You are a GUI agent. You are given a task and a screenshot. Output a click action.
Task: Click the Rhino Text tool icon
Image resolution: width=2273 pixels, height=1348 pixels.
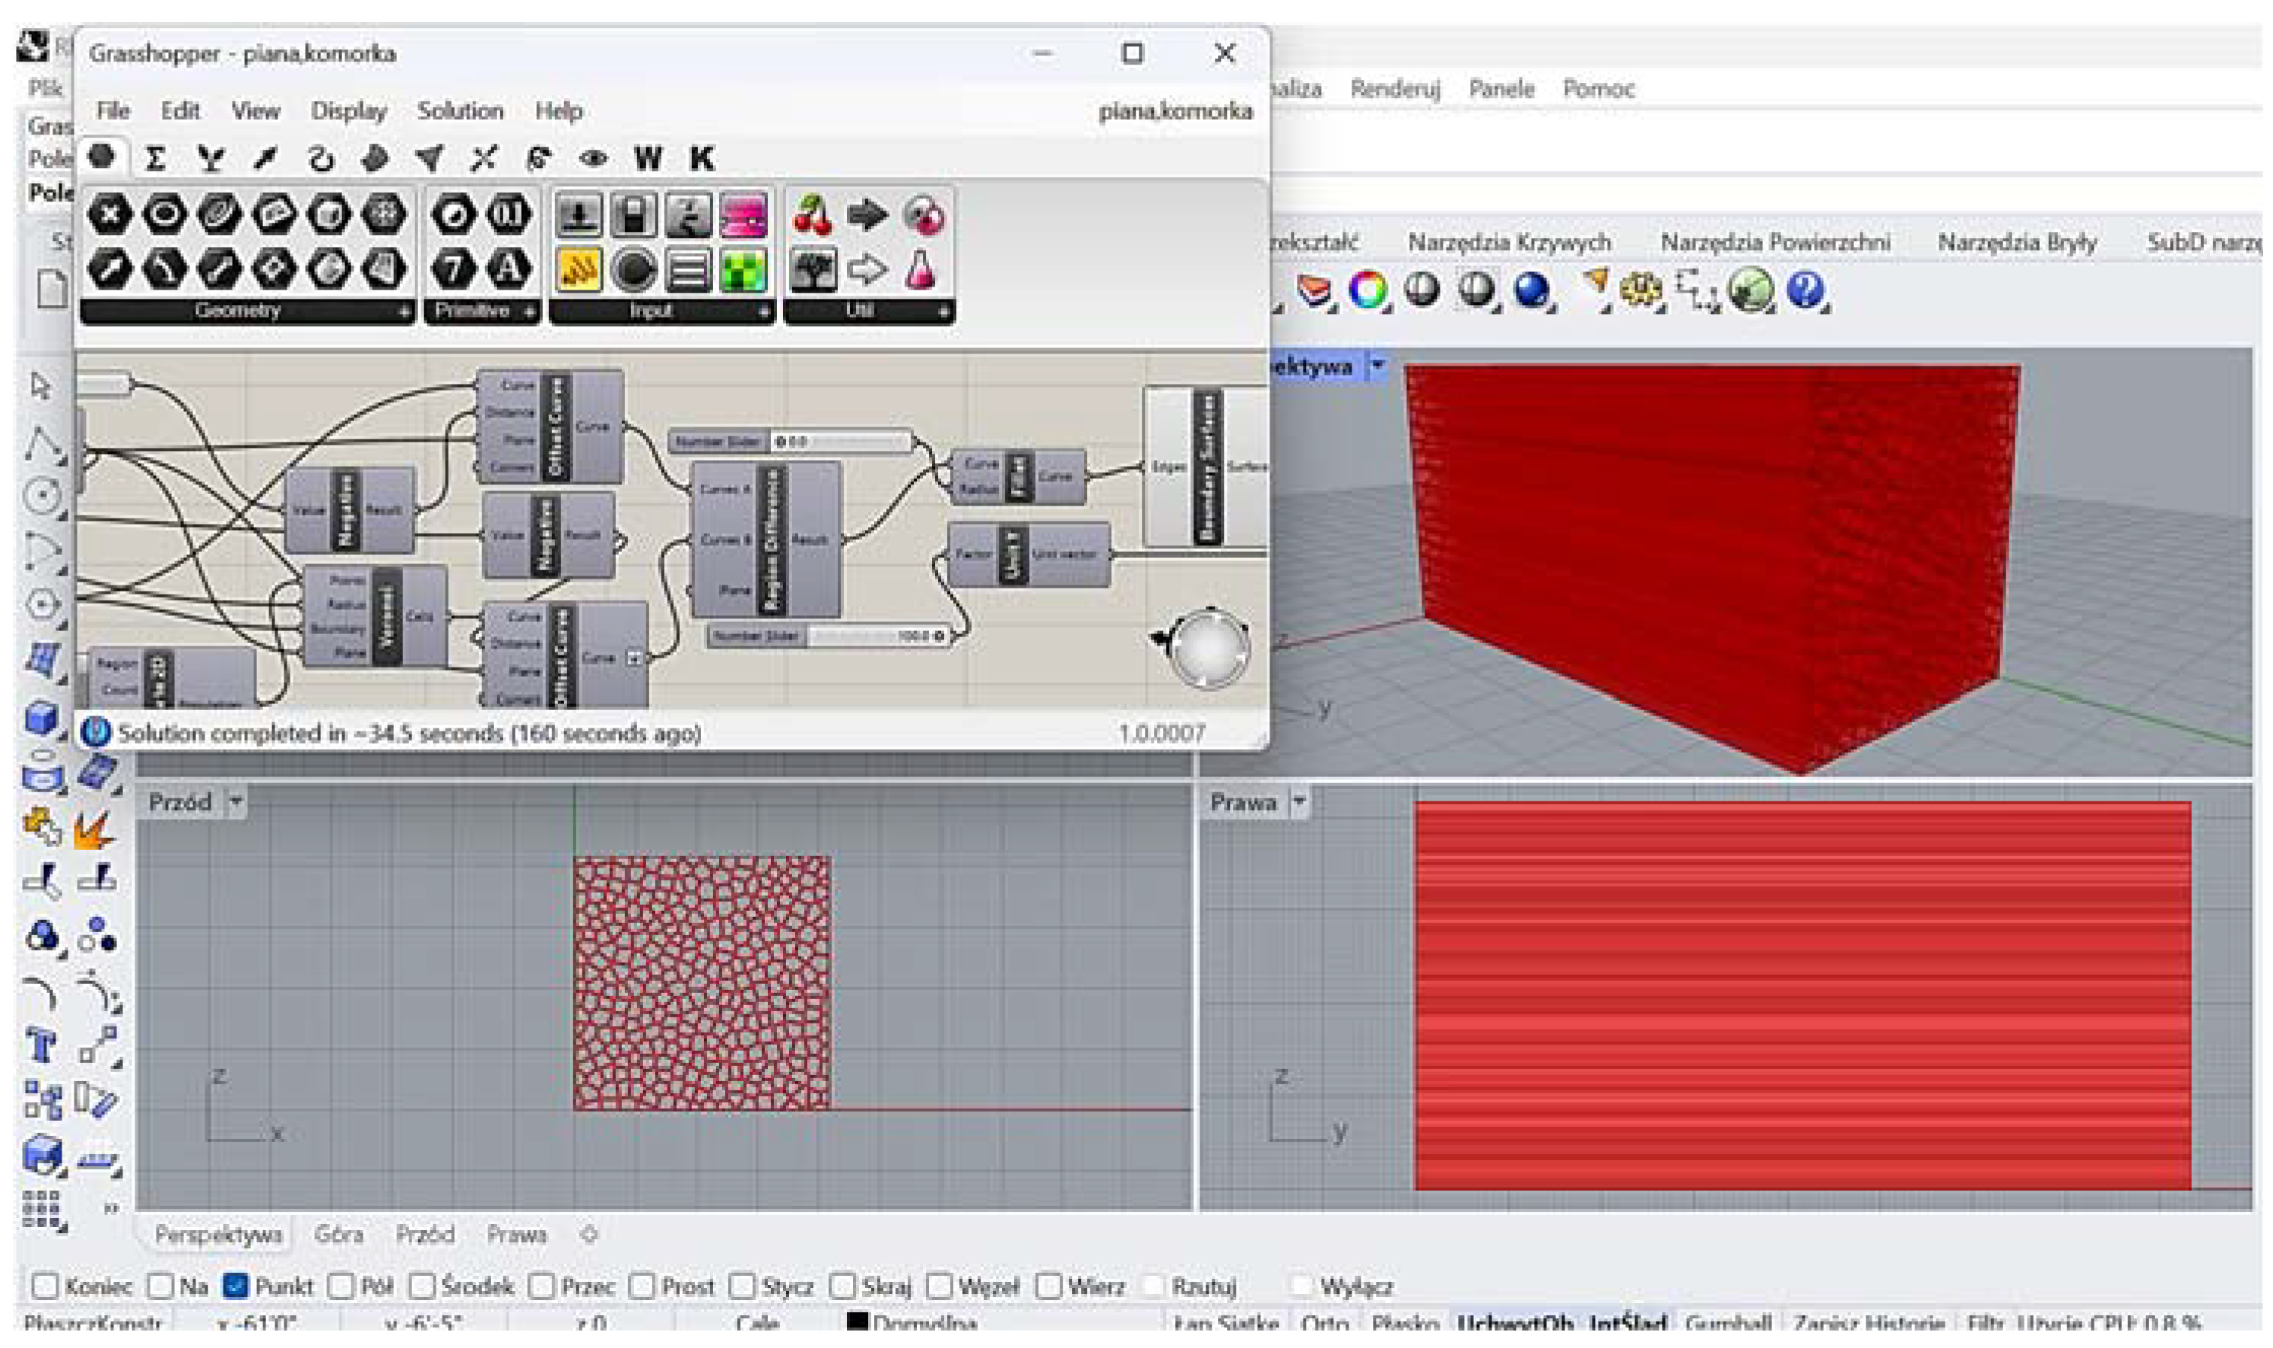pos(41,1045)
